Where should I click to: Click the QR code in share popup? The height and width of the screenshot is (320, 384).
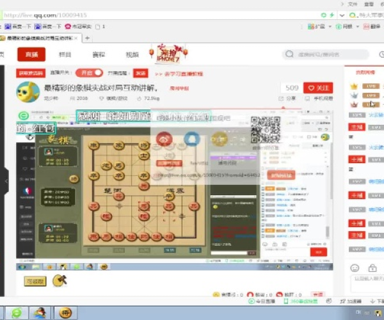265,130
